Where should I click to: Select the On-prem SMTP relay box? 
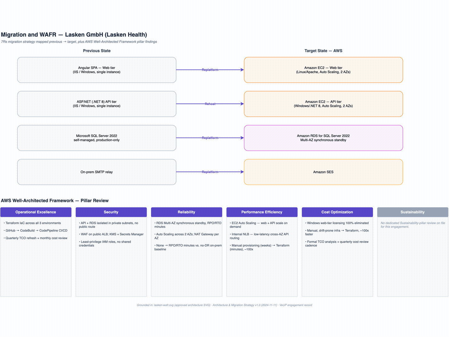(x=97, y=172)
